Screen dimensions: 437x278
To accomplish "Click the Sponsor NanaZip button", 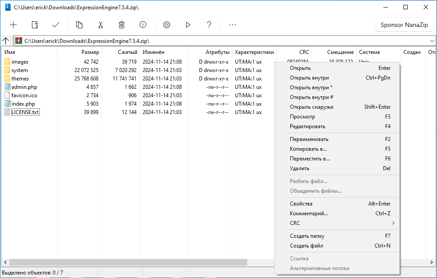I will point(404,25).
